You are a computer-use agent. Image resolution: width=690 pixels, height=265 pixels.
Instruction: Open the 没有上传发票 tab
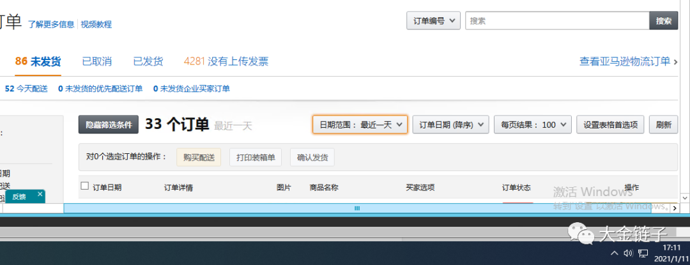(226, 61)
